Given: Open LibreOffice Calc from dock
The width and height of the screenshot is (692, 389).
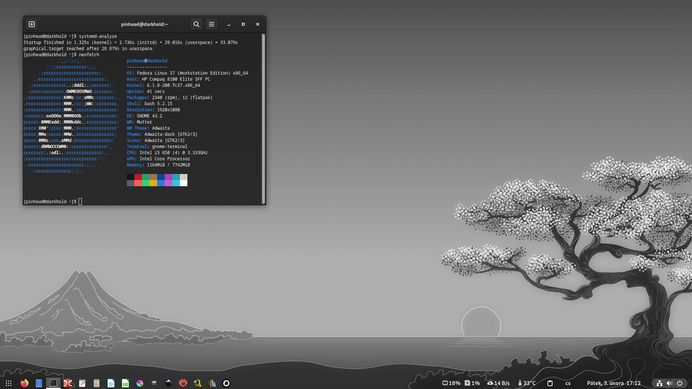Looking at the screenshot, I should pyautogui.click(x=125, y=383).
